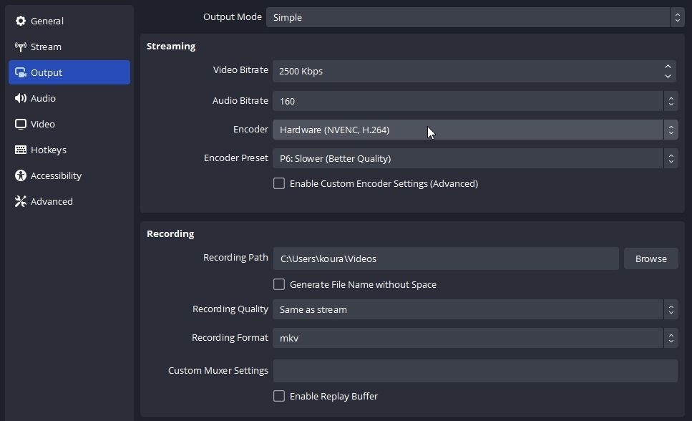This screenshot has height=421, width=692.
Task: Check Generate File Name without Space
Action: click(279, 284)
